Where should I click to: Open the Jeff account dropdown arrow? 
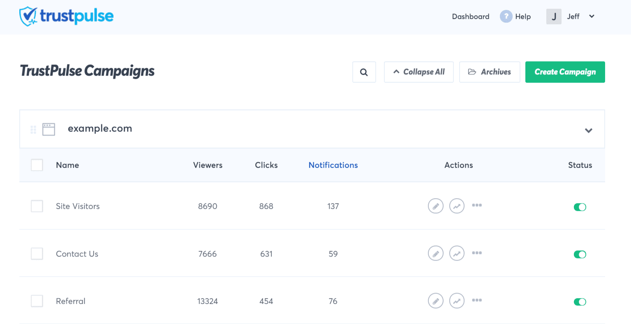592,16
